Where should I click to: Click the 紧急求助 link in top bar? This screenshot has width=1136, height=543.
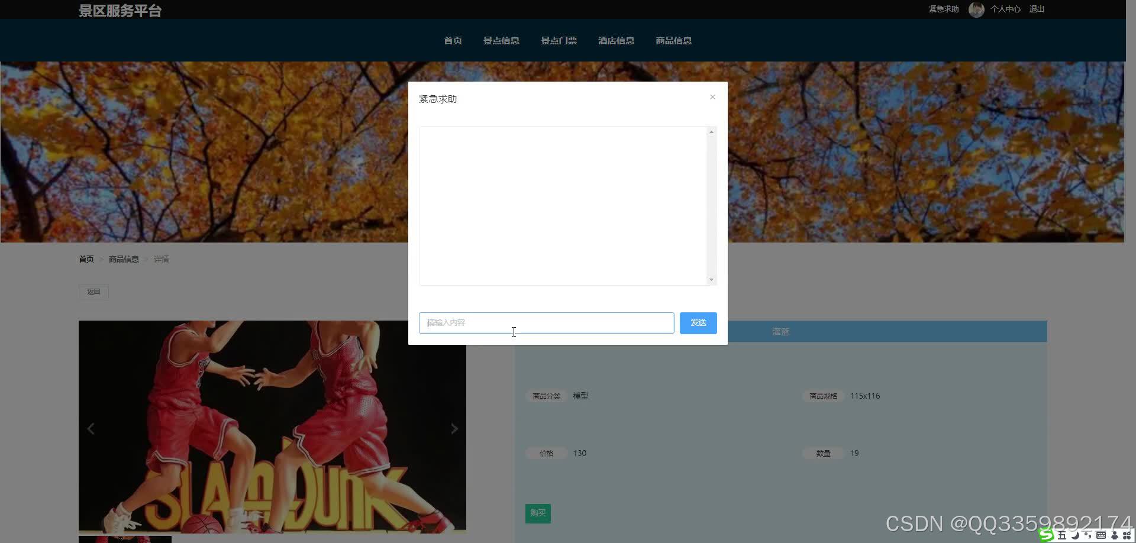pos(943,9)
